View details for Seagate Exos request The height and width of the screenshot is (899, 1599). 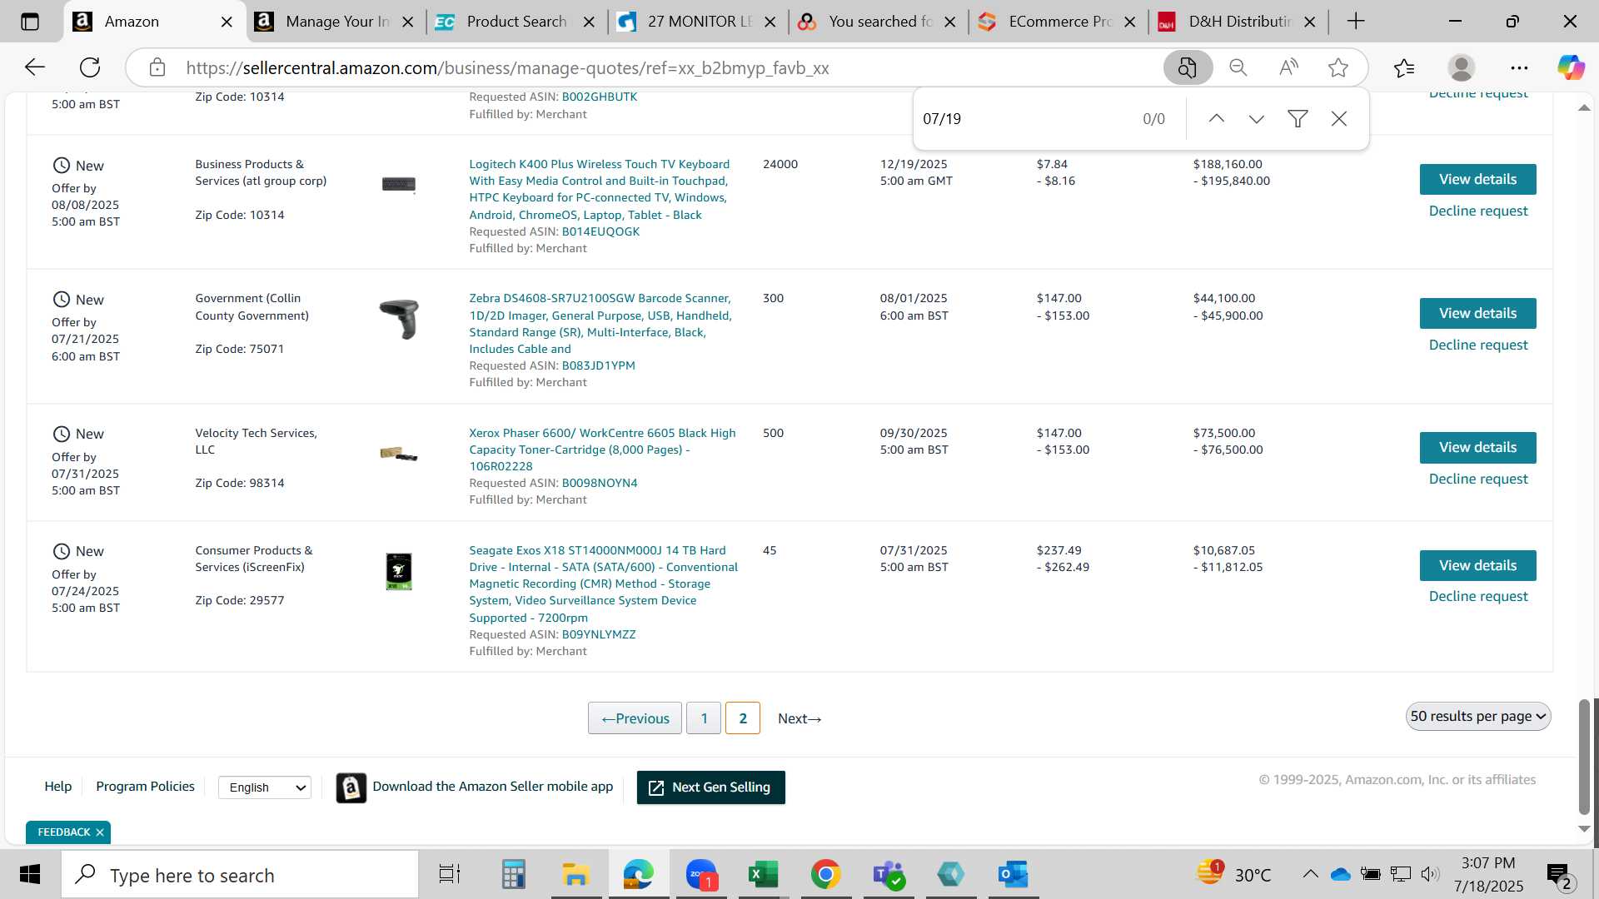tap(1477, 566)
